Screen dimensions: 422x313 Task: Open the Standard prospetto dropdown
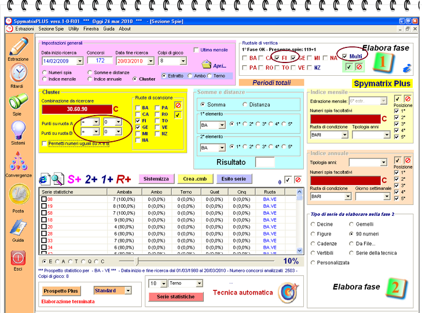point(128,290)
